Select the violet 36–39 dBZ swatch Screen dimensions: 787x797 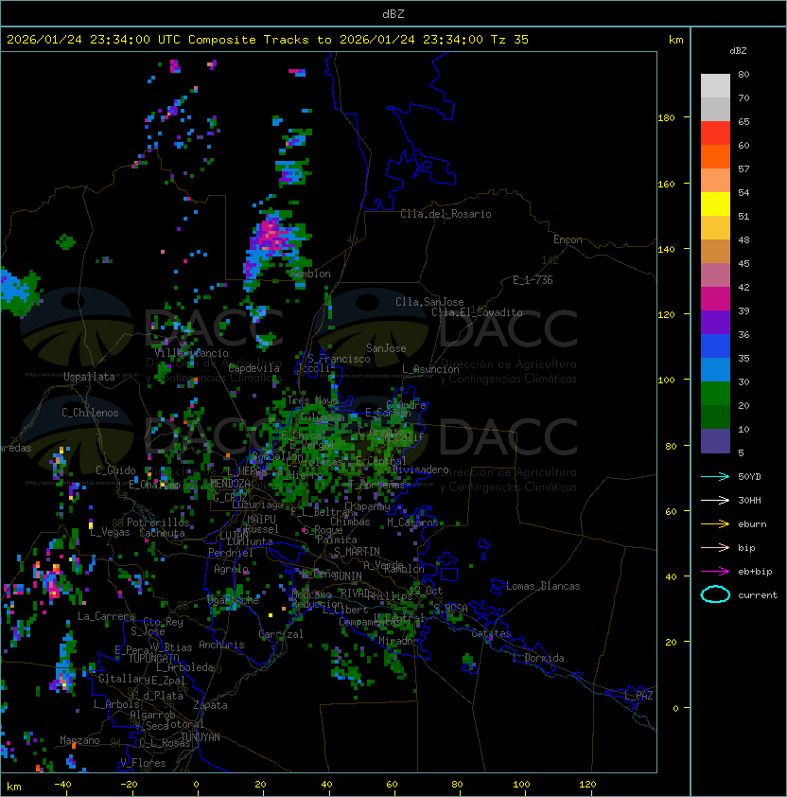715,322
